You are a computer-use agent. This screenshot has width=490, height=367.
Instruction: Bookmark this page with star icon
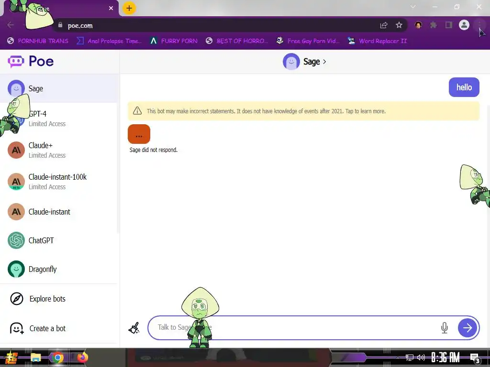399,25
